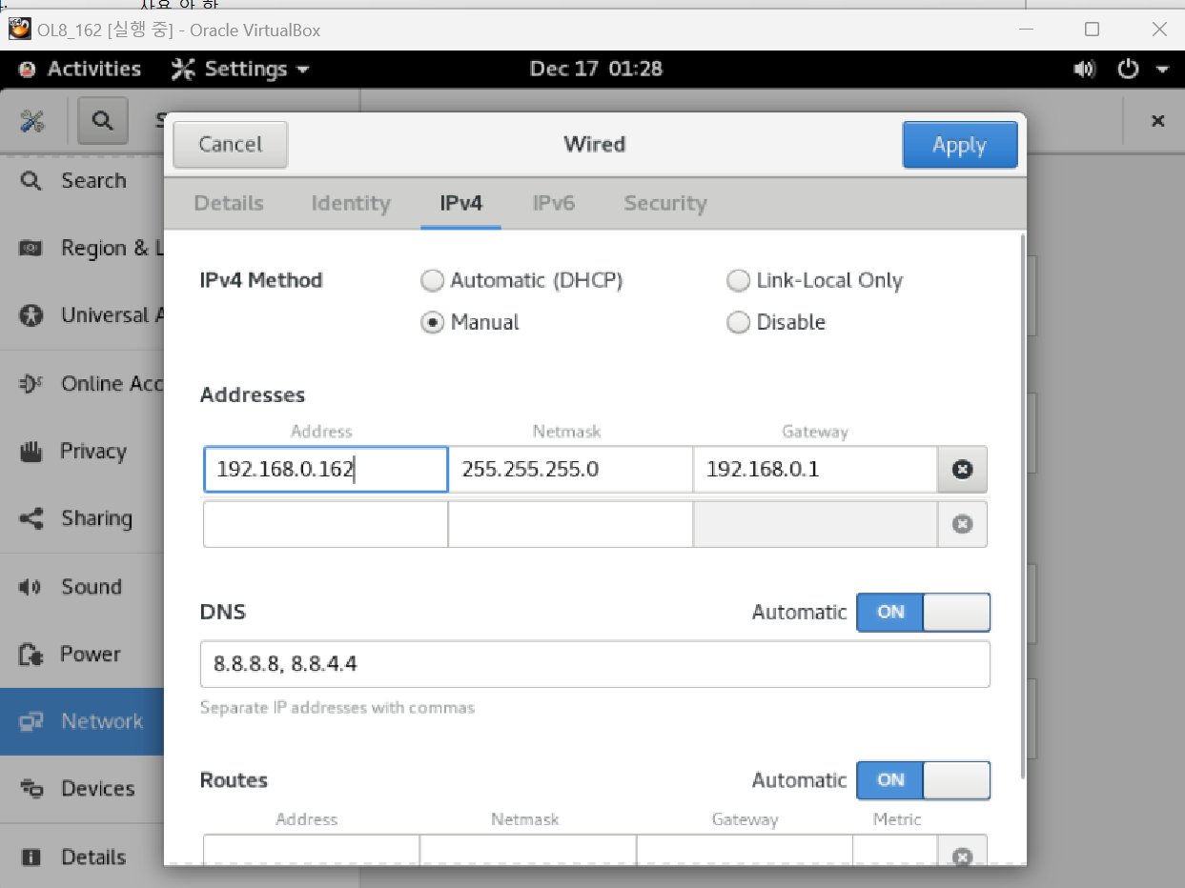Toggle the Settings search button in header
1185x888 pixels.
coord(102,121)
